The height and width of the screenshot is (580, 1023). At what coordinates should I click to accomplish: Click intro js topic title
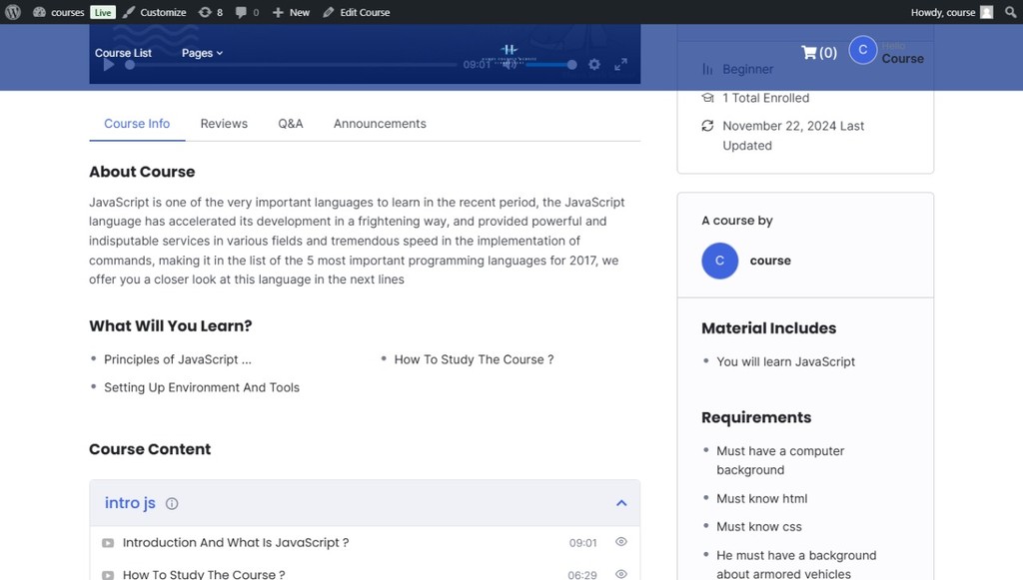pyautogui.click(x=130, y=503)
